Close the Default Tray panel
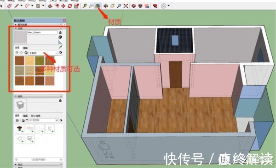276x168 pixels. (64, 21)
